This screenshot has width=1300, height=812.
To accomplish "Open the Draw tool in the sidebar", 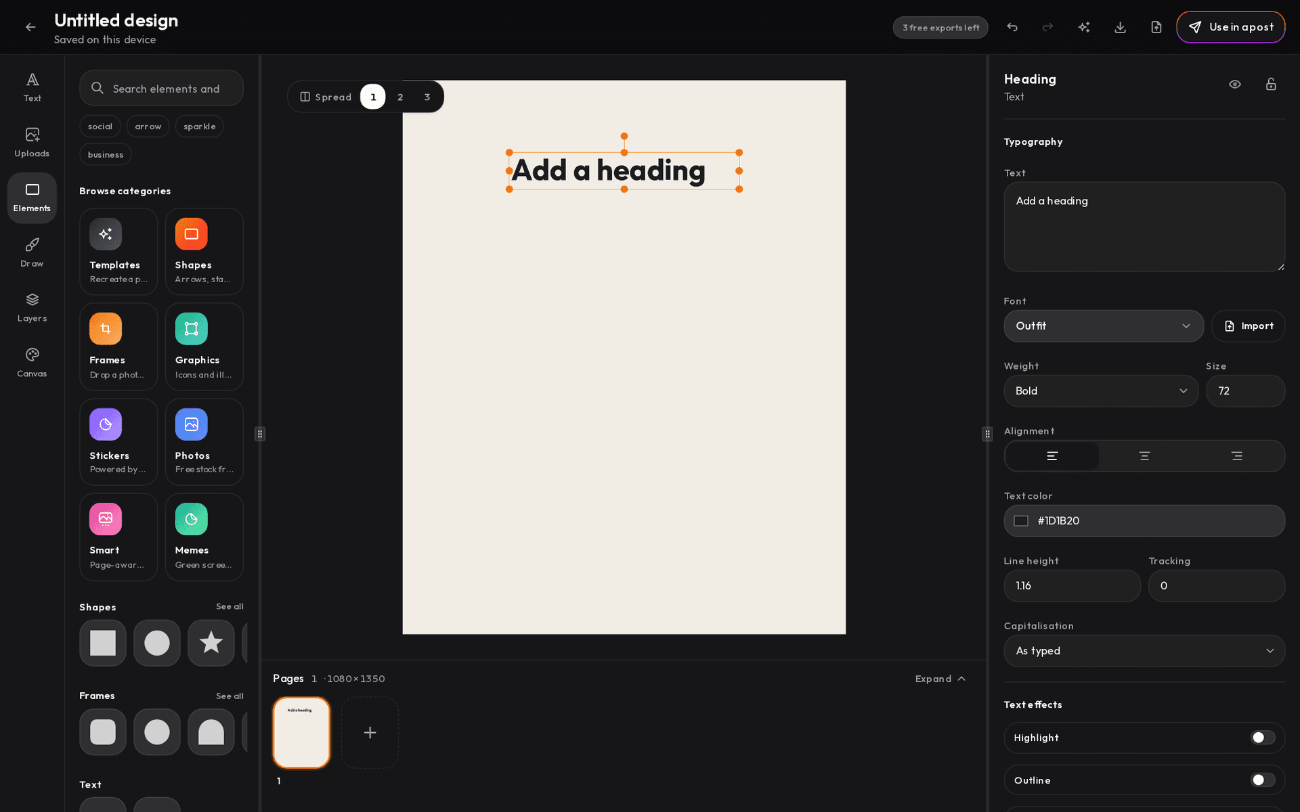I will (x=32, y=253).
